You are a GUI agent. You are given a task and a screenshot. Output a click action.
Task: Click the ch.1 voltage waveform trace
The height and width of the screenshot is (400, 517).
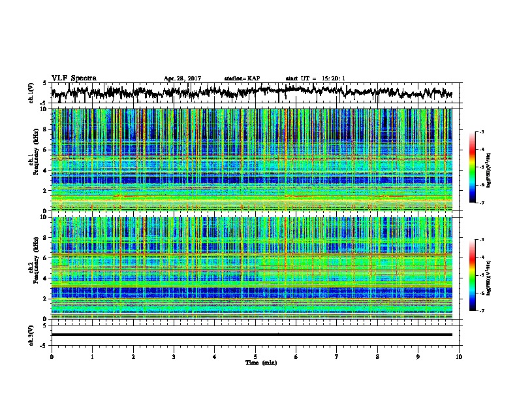pyautogui.click(x=251, y=92)
